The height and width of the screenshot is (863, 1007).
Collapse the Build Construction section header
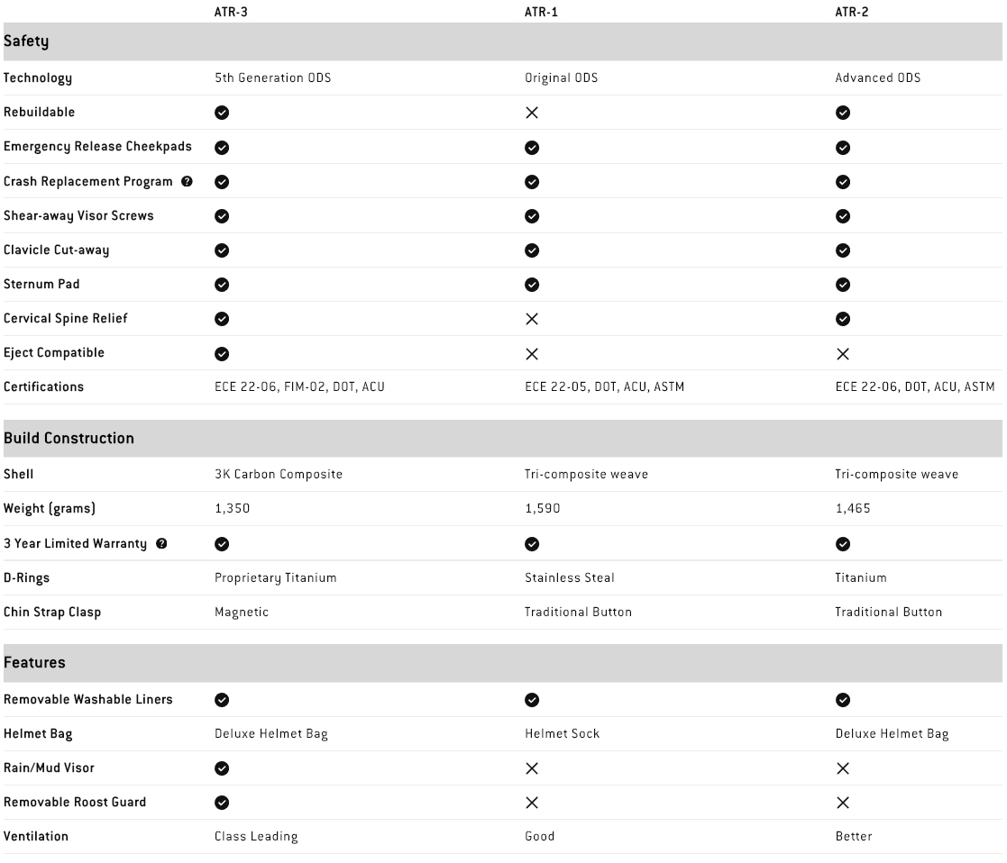pos(69,438)
